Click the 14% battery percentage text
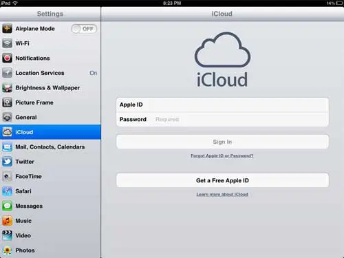Screen dimensions: 344x258 331,3
